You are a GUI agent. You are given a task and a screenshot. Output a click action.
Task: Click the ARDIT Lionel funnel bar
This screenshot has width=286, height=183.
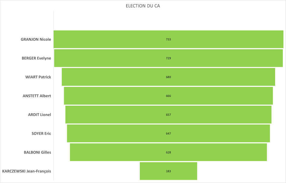121,115
